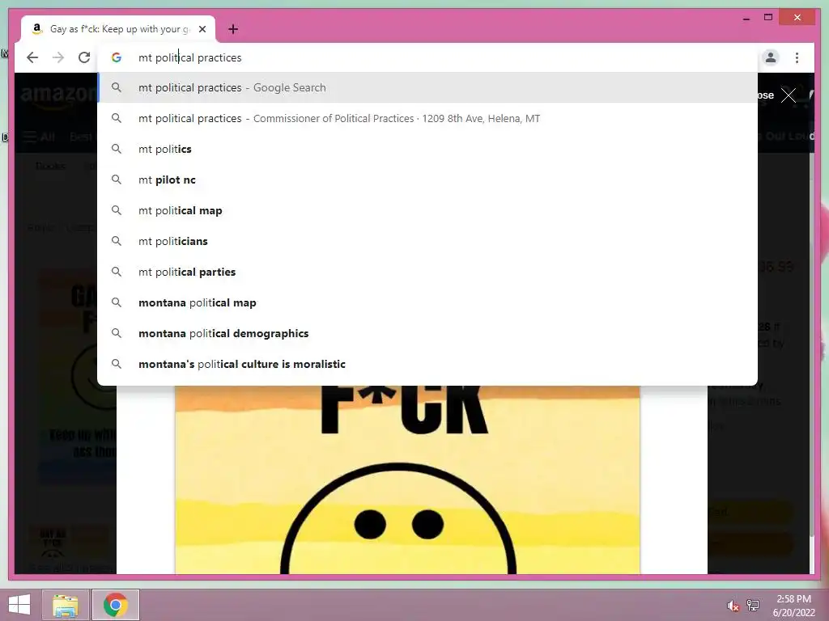Viewport: 829px width, 621px height.
Task: Pick 'montana's political culture is moralistic' suggestion
Action: [427, 364]
